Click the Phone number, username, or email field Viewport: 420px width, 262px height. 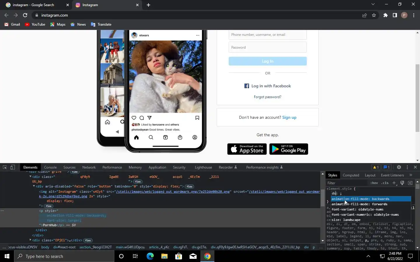click(x=267, y=35)
